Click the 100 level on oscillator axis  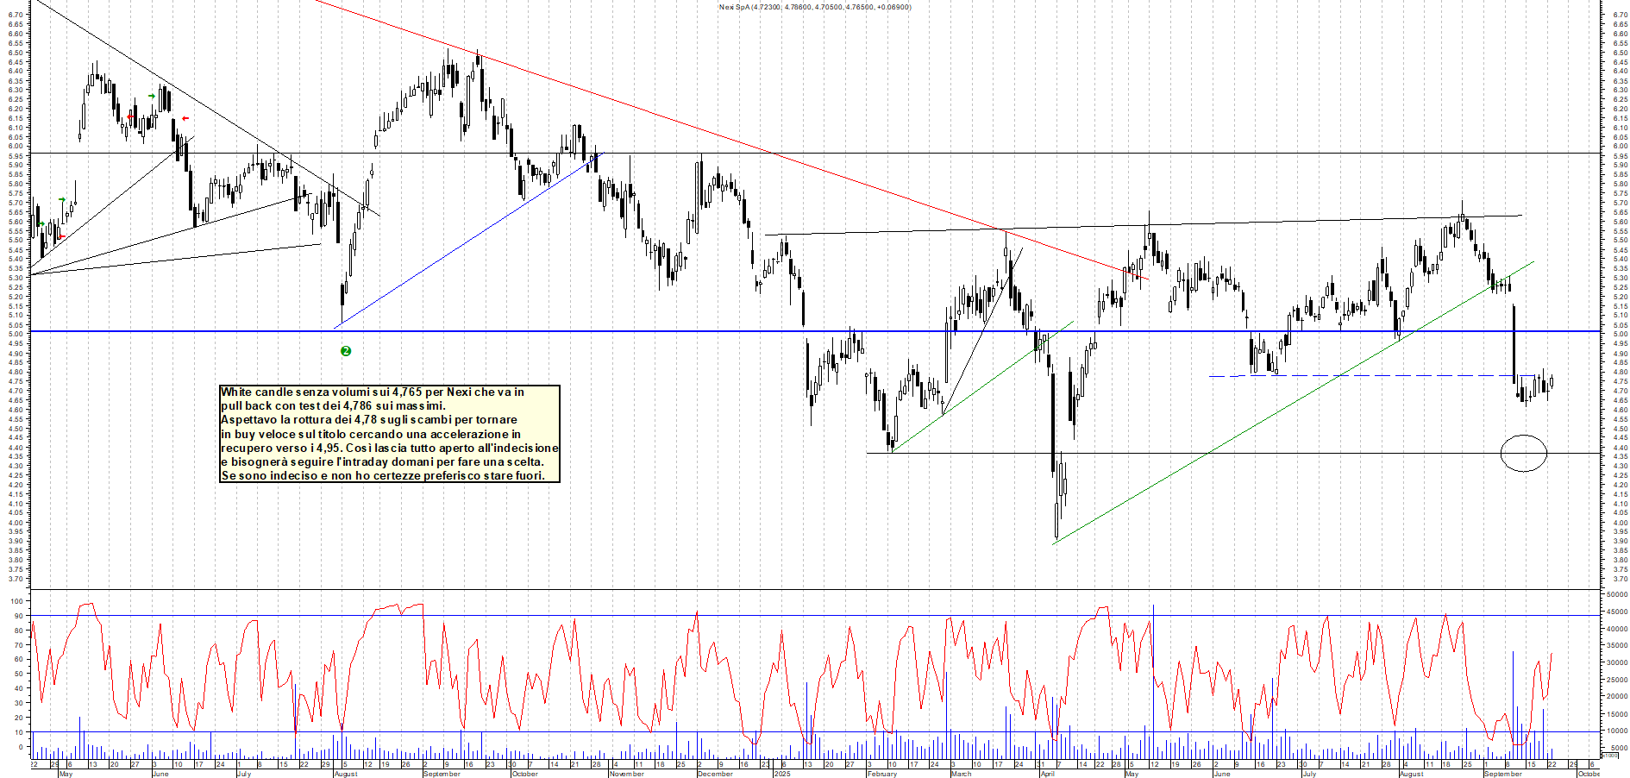click(17, 601)
